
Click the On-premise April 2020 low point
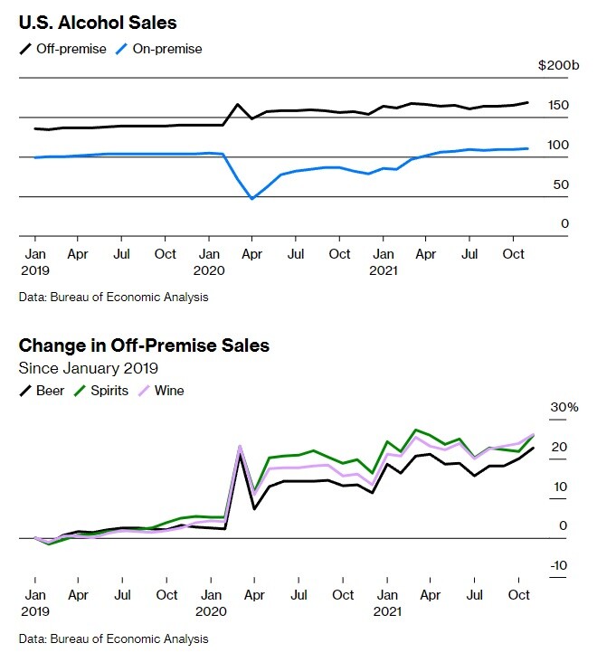pyautogui.click(x=252, y=198)
